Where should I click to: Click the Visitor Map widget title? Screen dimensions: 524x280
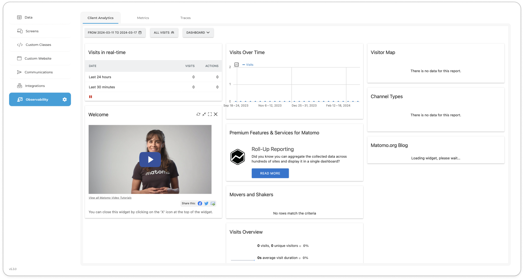(x=383, y=52)
